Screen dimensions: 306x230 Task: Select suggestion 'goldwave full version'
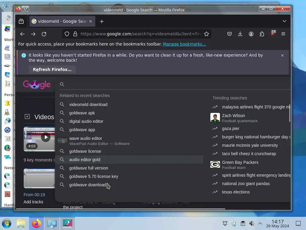coord(129,168)
